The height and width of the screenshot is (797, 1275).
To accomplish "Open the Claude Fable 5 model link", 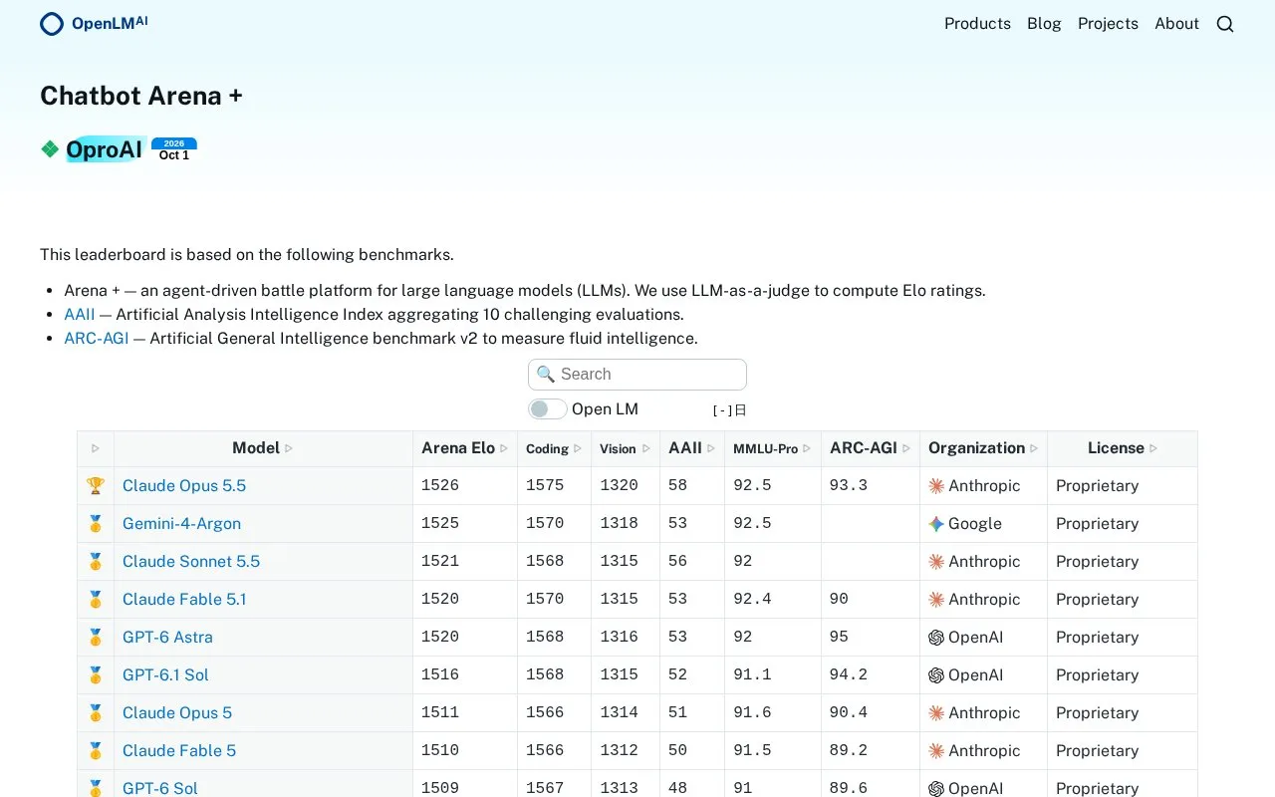I will pyautogui.click(x=179, y=751).
